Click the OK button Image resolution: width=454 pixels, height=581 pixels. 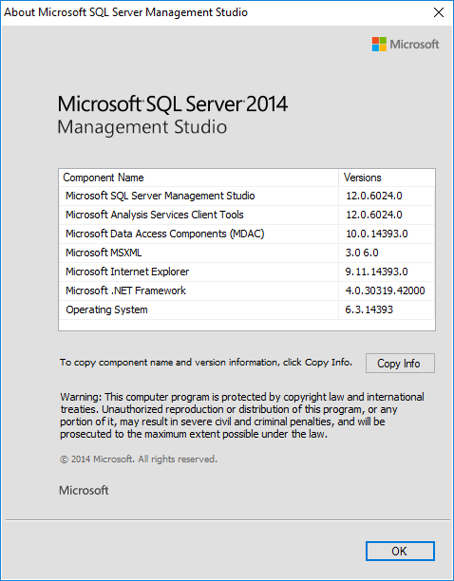coord(400,551)
